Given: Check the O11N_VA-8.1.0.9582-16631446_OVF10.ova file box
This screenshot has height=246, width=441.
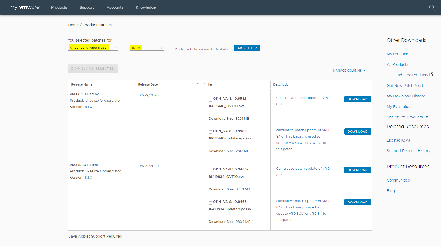Looking at the screenshot, I should [x=210, y=100].
